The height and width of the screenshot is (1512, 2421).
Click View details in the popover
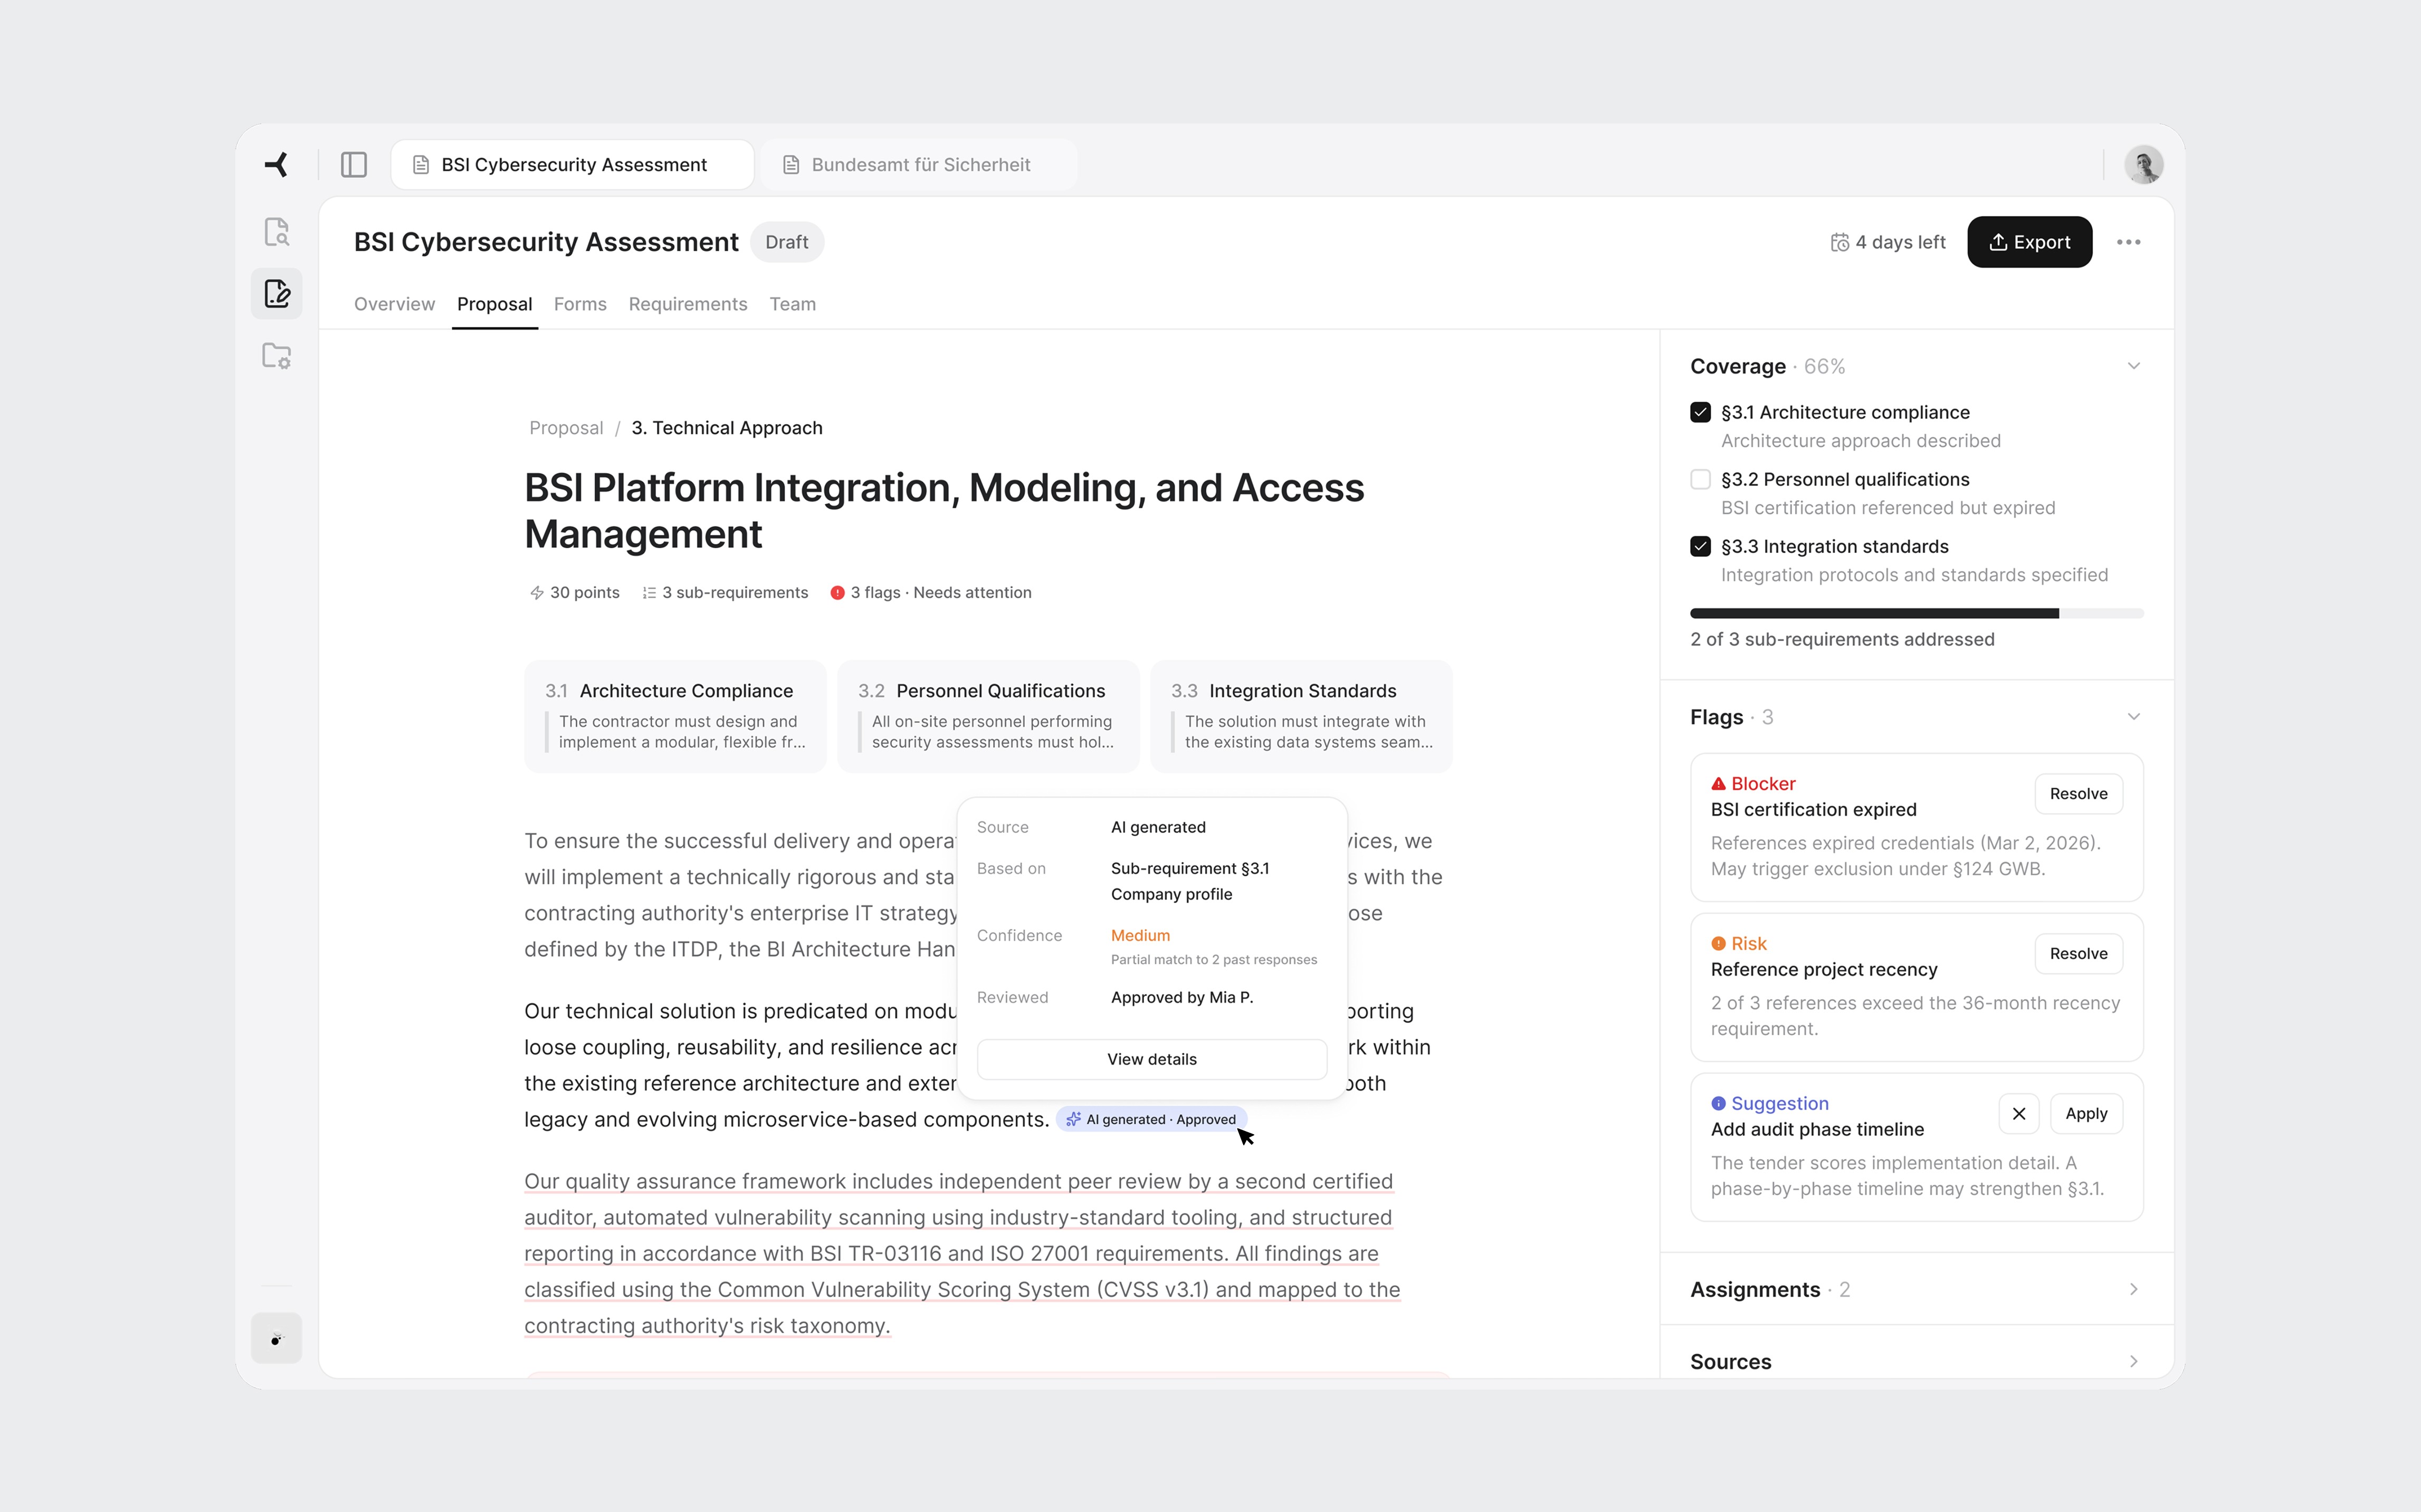coord(1151,1059)
